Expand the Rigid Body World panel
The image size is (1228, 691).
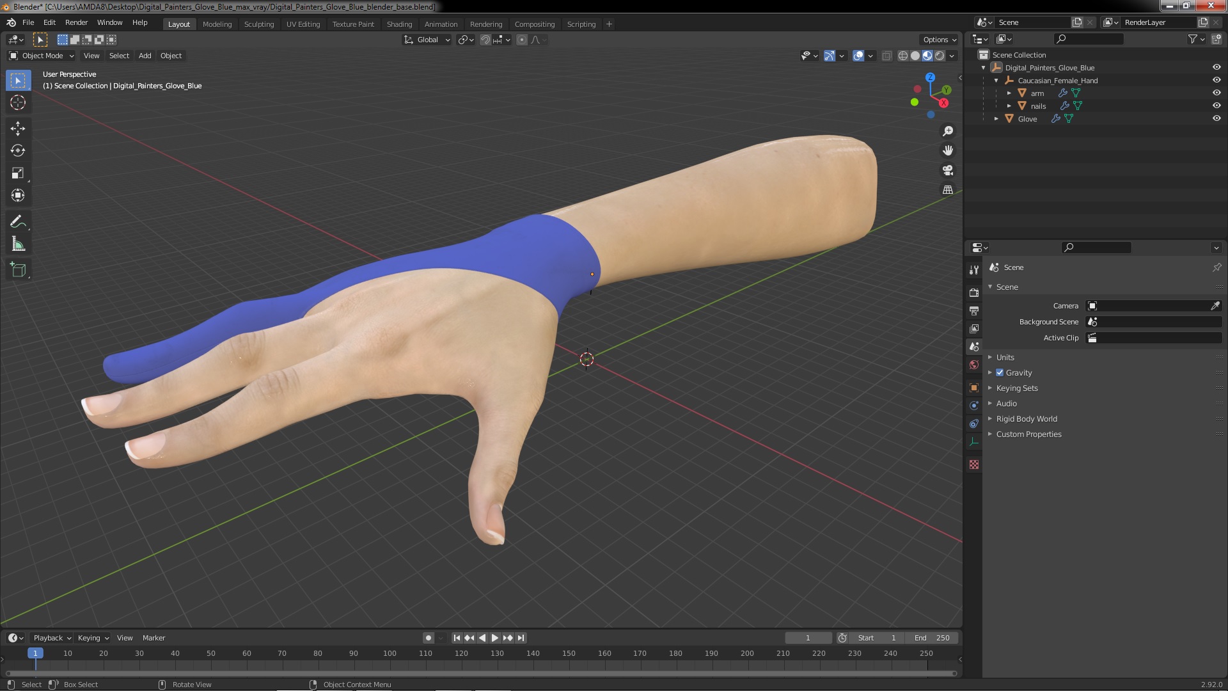[x=1026, y=418]
